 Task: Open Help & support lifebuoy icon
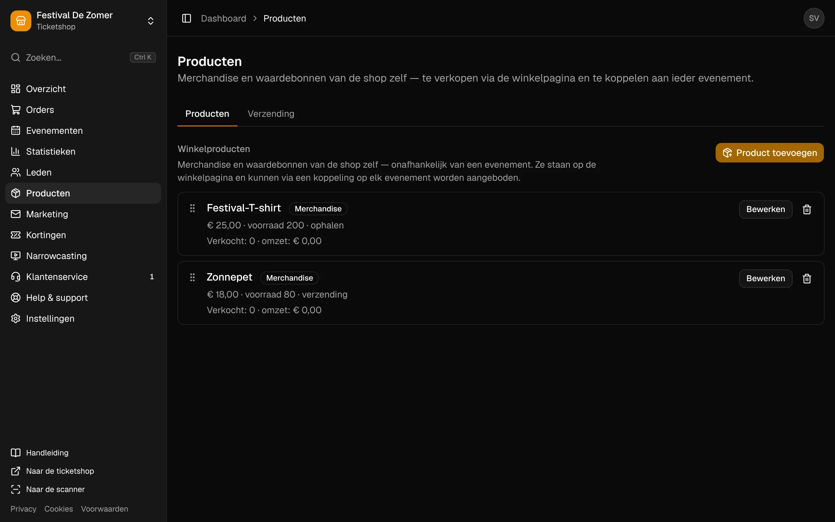[16, 298]
